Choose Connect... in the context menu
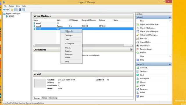Image resolution: width=186 pixels, height=105 pixels. (71, 31)
